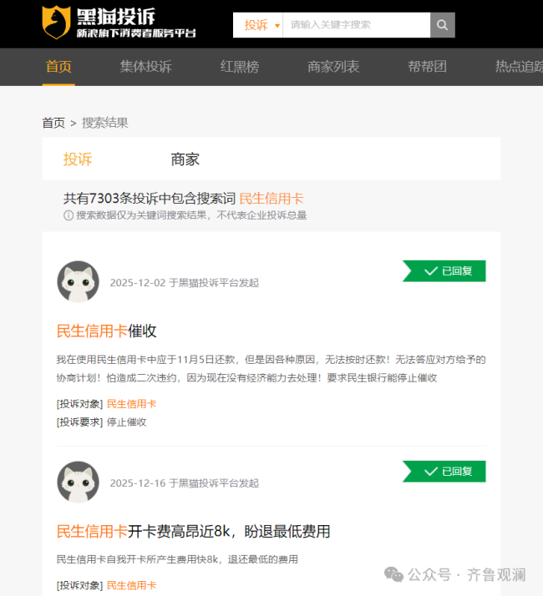Select the 投诉 results tab
Screen dimensions: 543x596
tap(78, 159)
